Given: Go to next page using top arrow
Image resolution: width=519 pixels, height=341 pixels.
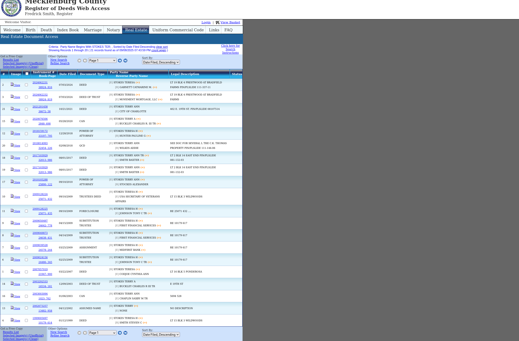Looking at the screenshot, I should click(120, 61).
